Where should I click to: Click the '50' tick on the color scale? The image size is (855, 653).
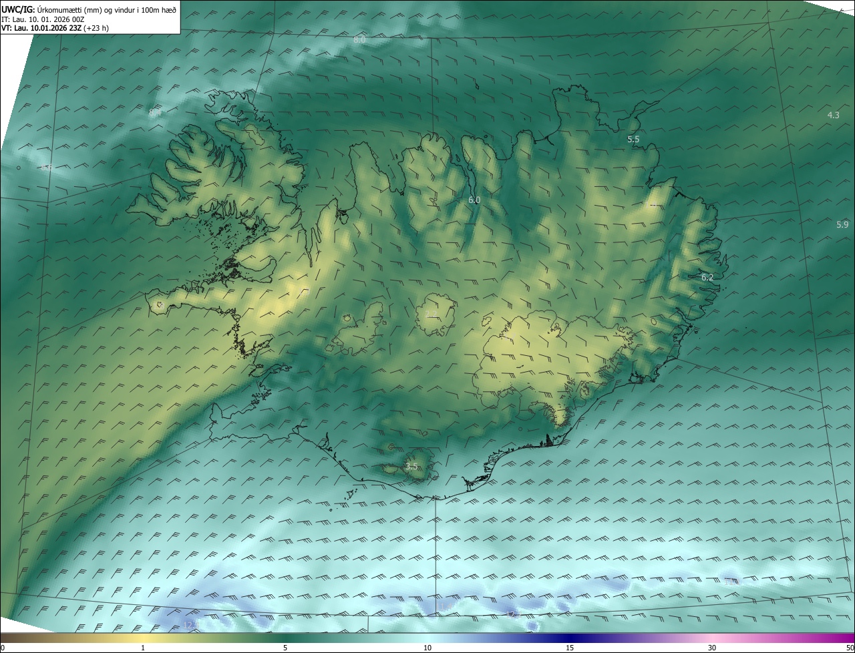849,648
